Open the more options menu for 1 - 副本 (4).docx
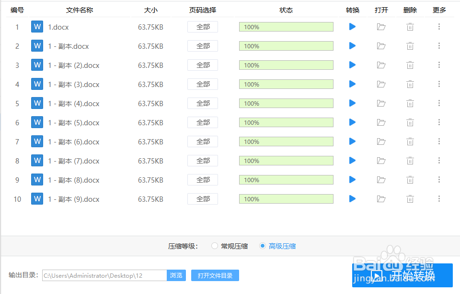The image size is (460, 294). pos(439,103)
